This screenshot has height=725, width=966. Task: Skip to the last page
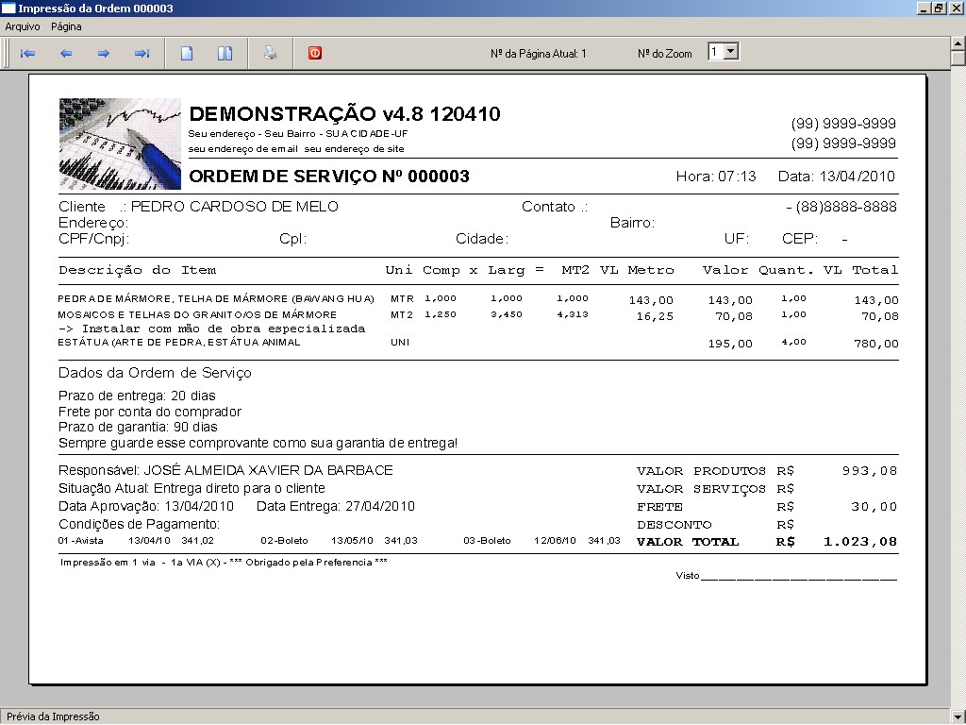pyautogui.click(x=142, y=52)
